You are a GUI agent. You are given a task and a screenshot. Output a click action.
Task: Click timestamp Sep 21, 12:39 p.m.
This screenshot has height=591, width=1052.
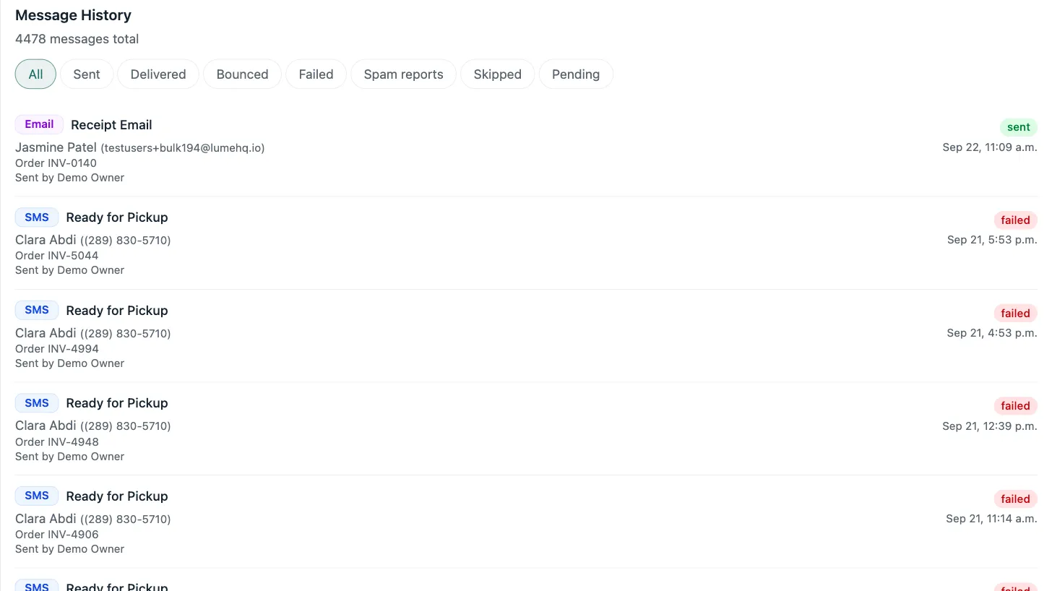[990, 426]
